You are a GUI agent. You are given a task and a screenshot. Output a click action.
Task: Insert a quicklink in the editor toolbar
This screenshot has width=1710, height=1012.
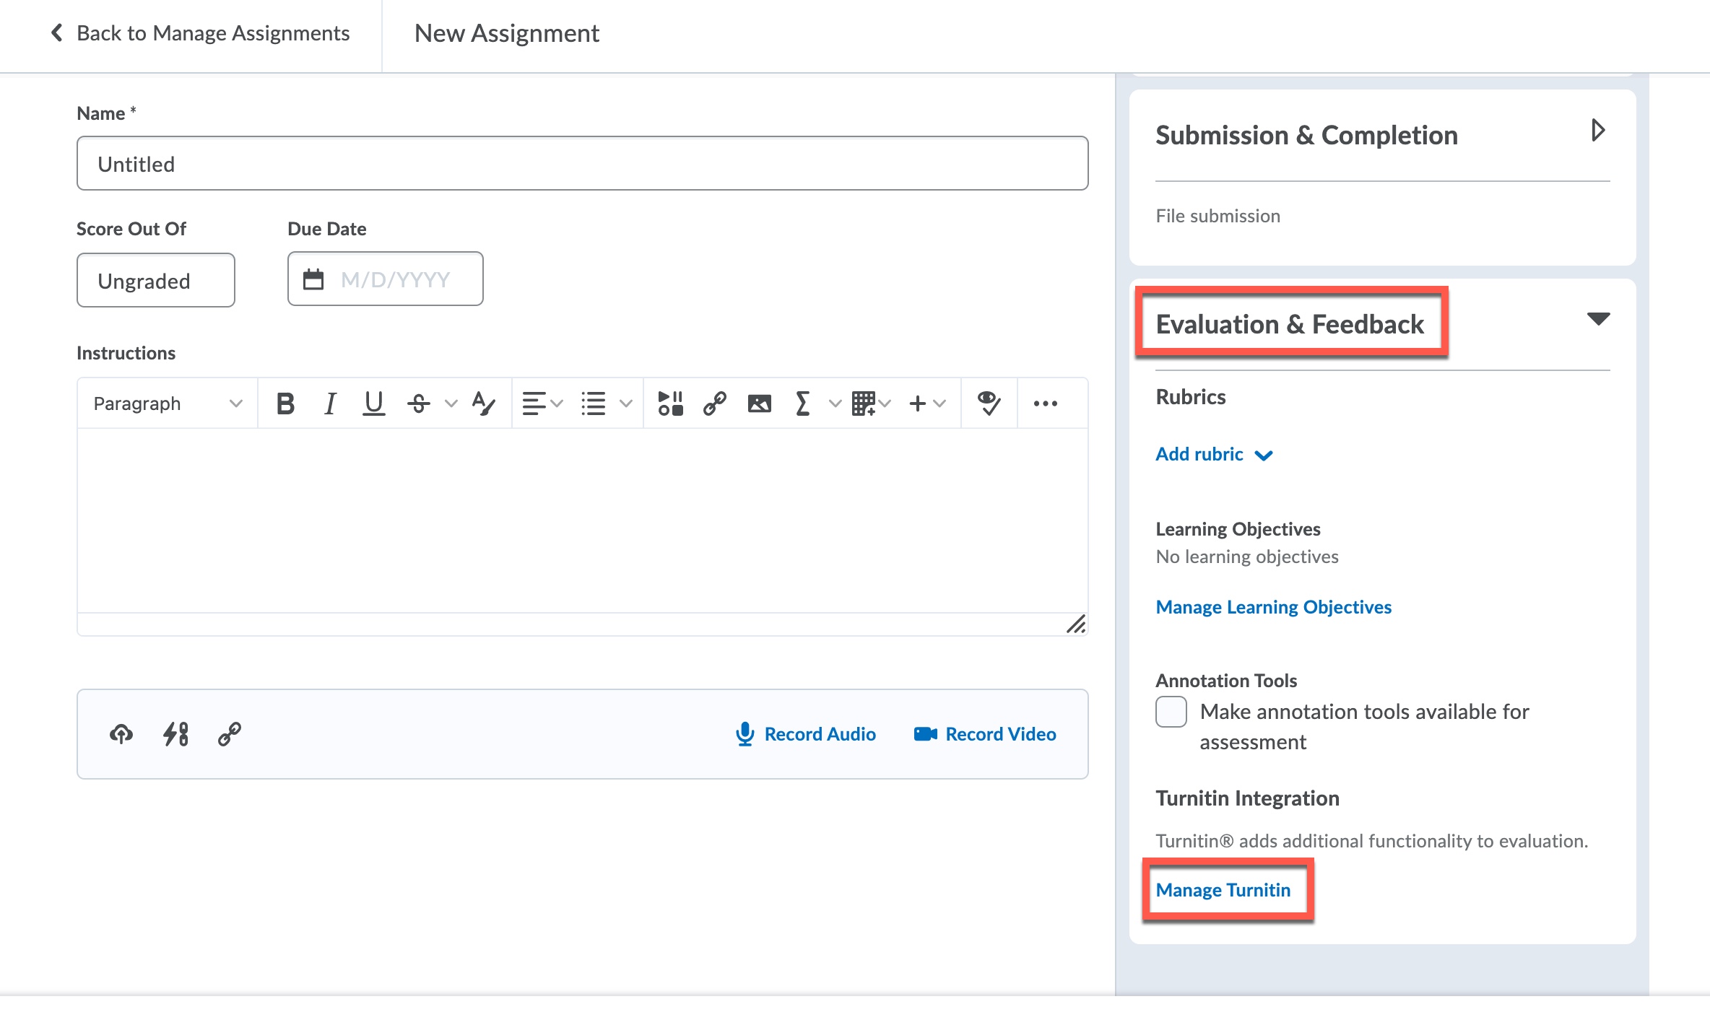(x=715, y=404)
